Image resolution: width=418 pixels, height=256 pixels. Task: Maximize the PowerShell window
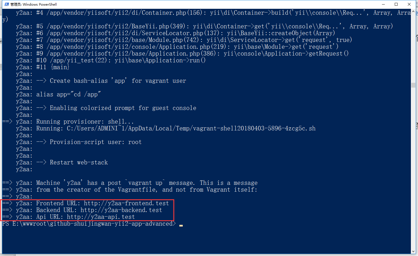[x=396, y=4]
